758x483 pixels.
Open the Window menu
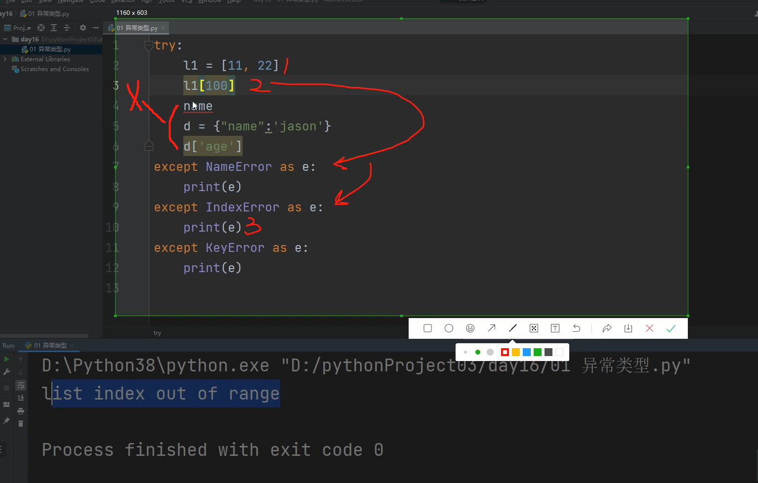pyautogui.click(x=210, y=1)
